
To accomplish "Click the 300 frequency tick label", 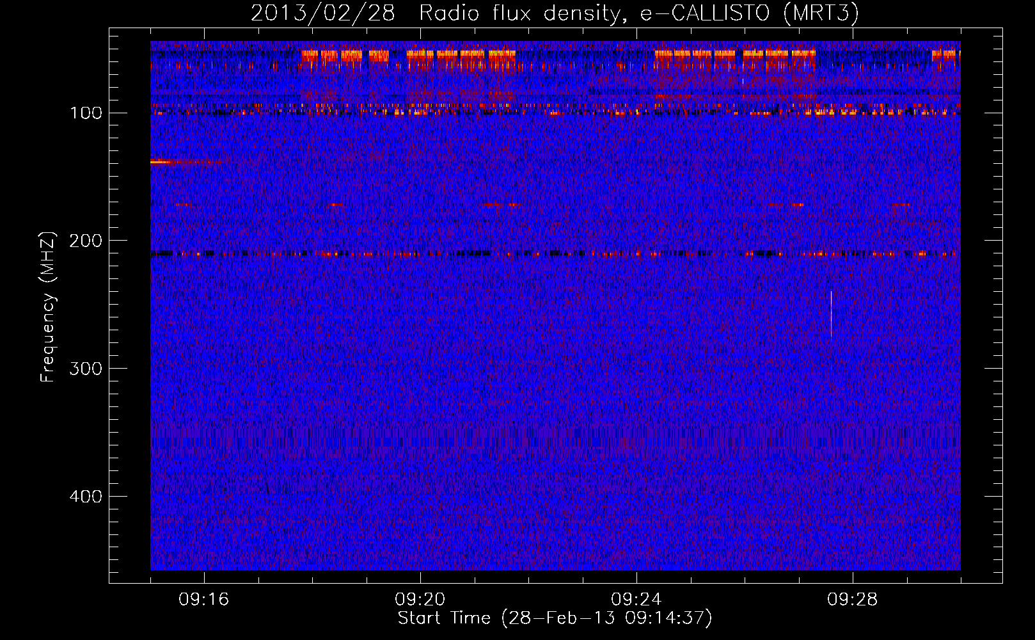I will pos(86,369).
